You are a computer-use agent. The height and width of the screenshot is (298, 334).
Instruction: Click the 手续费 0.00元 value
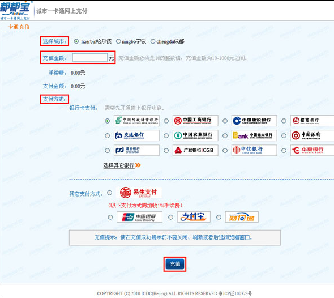(x=78, y=73)
